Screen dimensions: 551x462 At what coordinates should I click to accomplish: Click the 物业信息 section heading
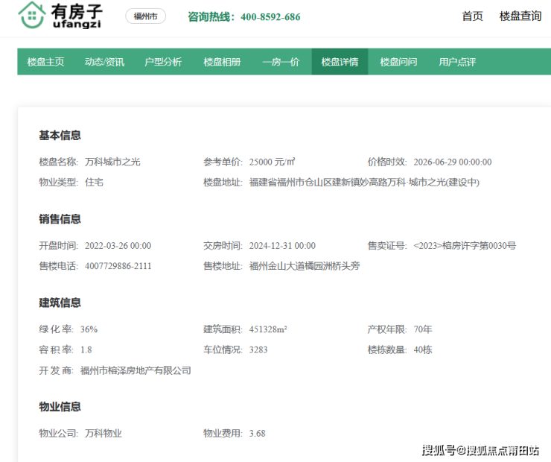coord(60,407)
